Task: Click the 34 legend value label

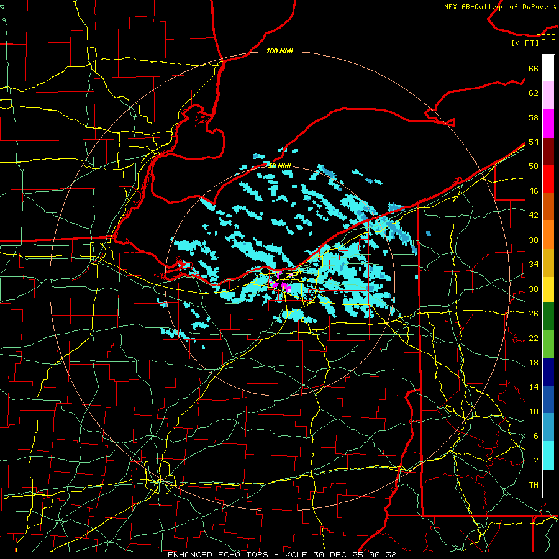Action: pos(534,264)
